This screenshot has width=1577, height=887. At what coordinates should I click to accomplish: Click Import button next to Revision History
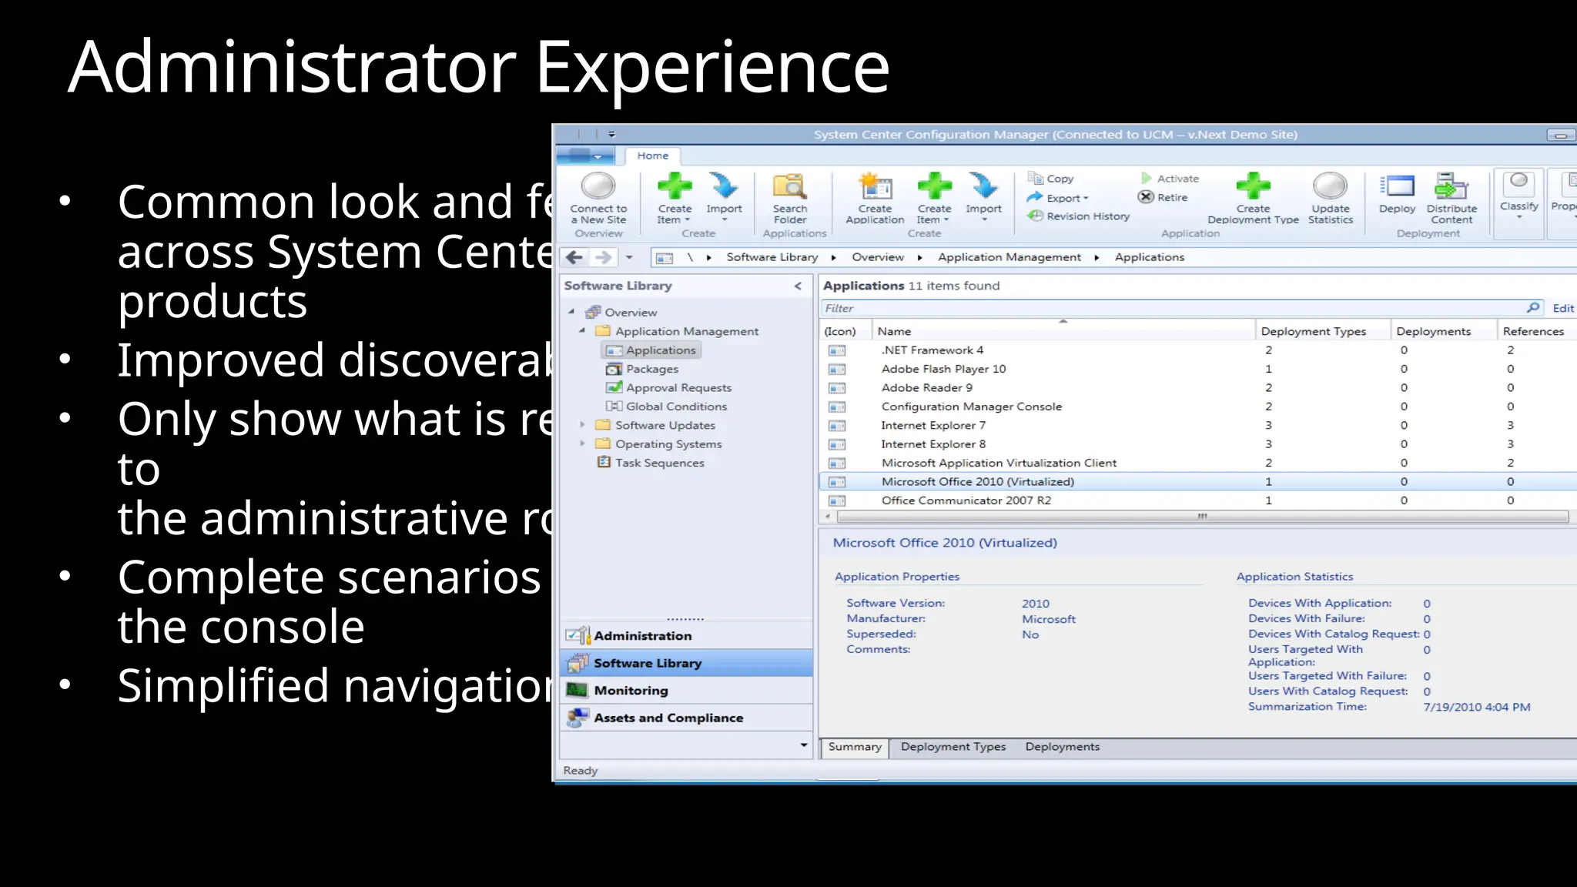(983, 197)
